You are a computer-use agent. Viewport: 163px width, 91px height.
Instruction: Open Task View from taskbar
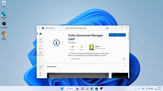[x=77, y=88]
